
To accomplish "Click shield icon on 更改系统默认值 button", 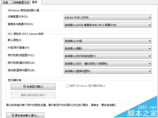I will [x=13, y=115].
